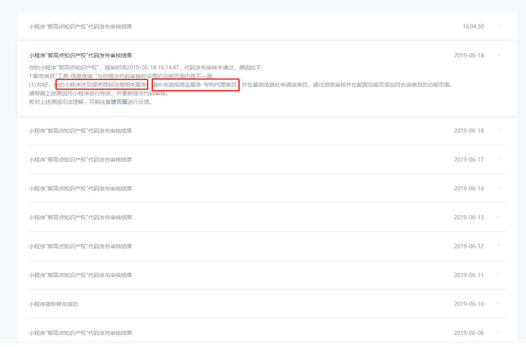Expand the collapsed 2019-06-18 audit message
This screenshot has width=526, height=347.
click(x=498, y=130)
